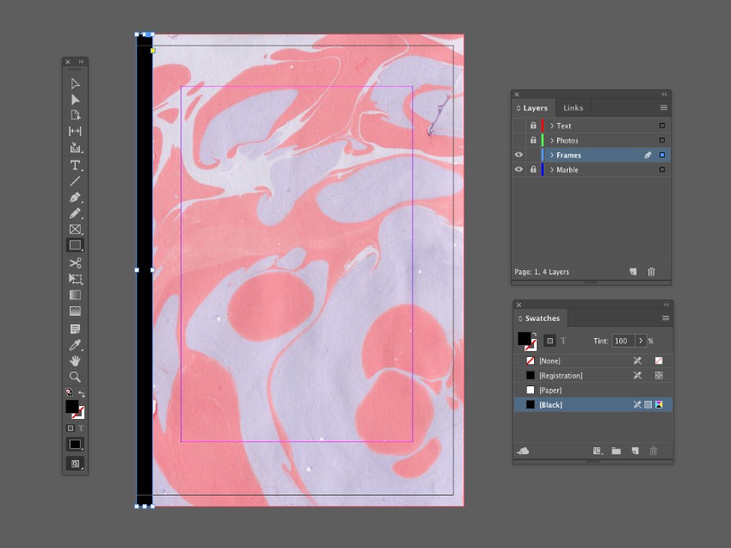The image size is (731, 548).
Task: Switch to the Links tab
Action: click(573, 108)
